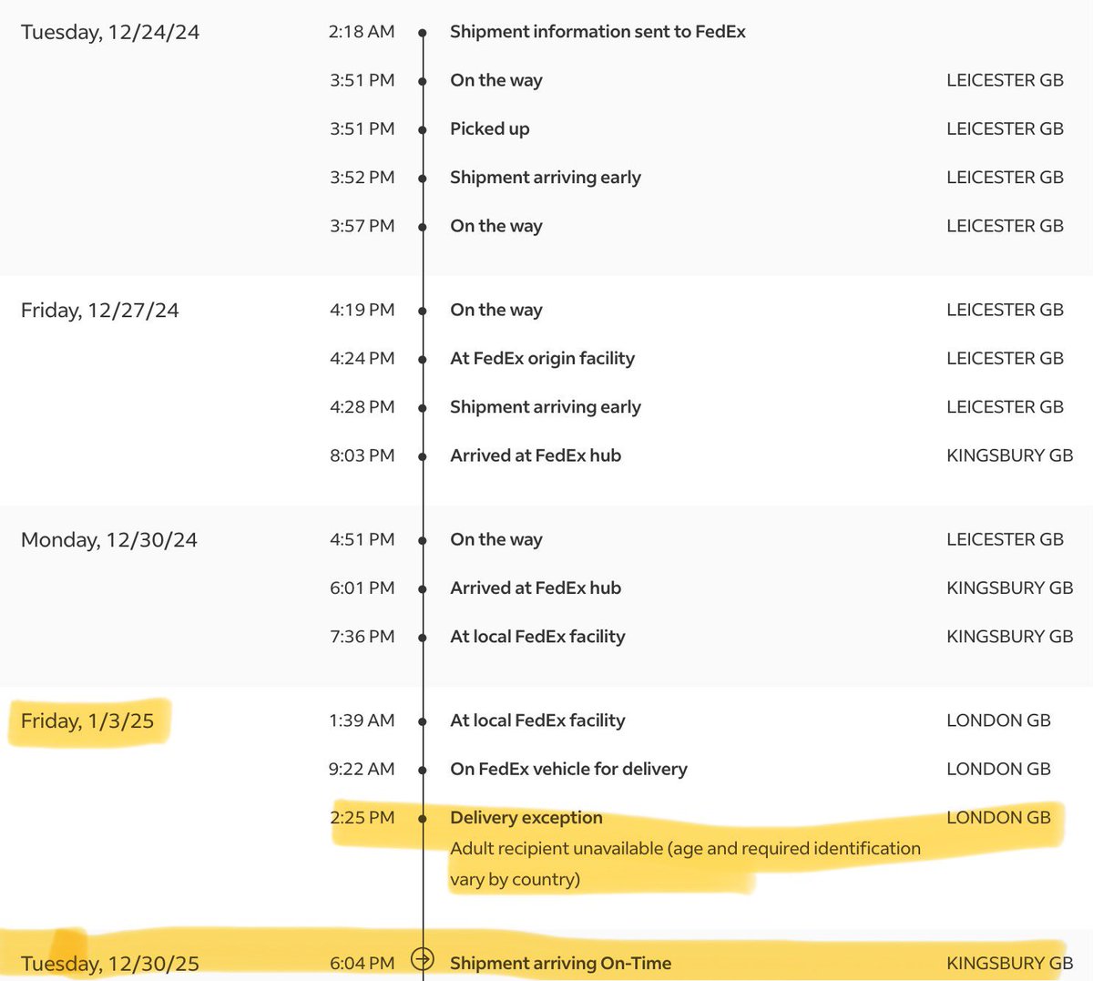Select 'Shipment arriving early' at 4:28 PM
The height and width of the screenshot is (981, 1093).
(546, 406)
